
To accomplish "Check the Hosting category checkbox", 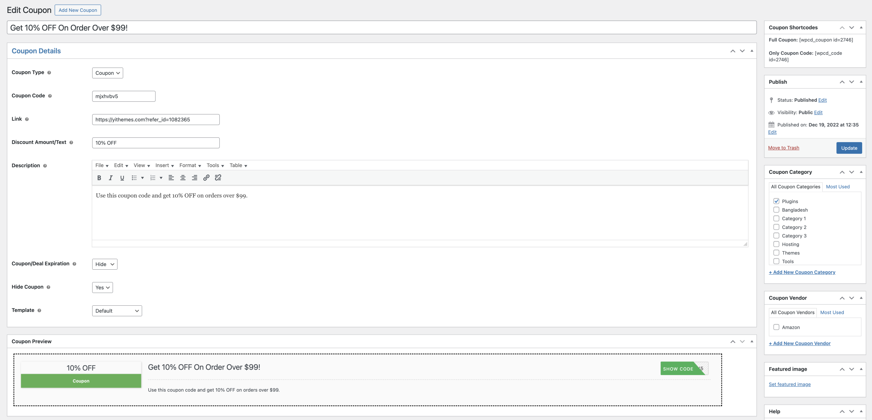I will pos(776,244).
